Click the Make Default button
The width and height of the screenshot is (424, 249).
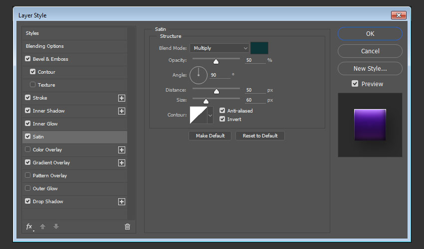coord(210,136)
